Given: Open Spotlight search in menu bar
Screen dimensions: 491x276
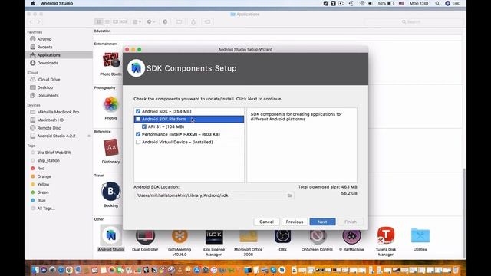Looking at the screenshot, I should click(x=437, y=3).
